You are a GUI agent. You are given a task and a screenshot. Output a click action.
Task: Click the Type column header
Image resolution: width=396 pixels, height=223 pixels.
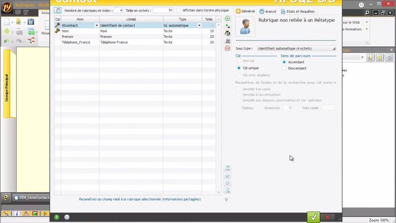(182, 19)
